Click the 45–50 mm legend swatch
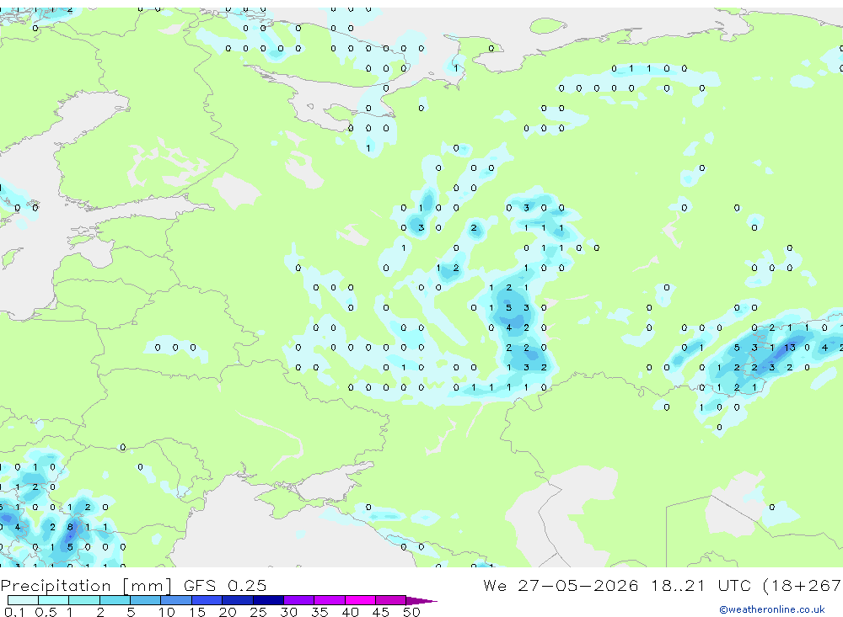Image resolution: width=843 pixels, height=617 pixels. point(391,600)
